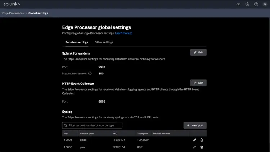Viewport: 270px width, 152px height.
Task: Edit the cisco port 10001 row
Action: click(x=195, y=140)
